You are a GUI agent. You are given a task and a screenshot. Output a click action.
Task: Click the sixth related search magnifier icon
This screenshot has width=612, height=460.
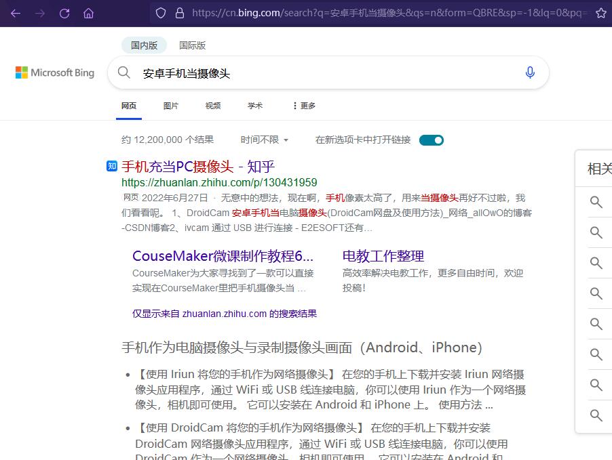tap(596, 354)
